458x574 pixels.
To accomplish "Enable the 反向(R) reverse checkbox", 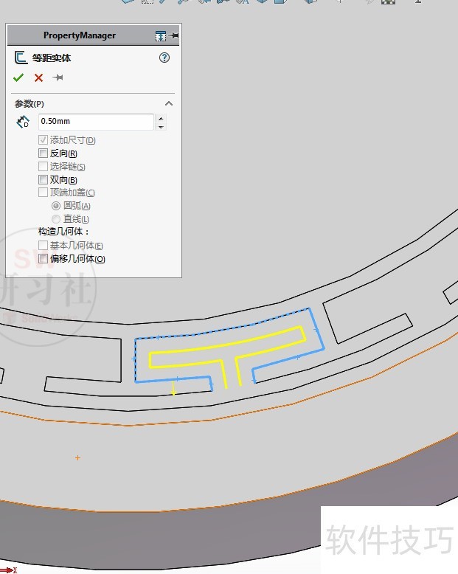I will click(x=43, y=153).
